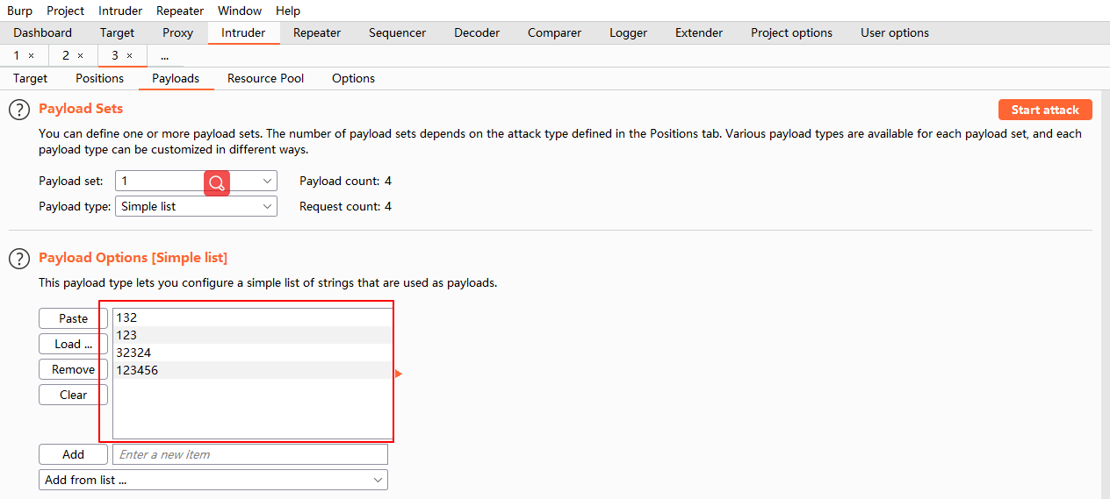This screenshot has height=499, width=1110.
Task: Select Intruder attack tab 3
Action: pyautogui.click(x=114, y=55)
